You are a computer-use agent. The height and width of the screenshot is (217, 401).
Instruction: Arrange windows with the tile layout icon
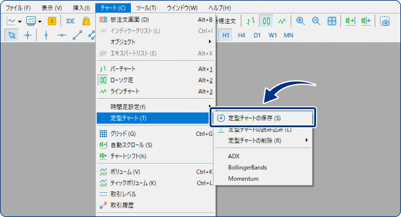coord(331,21)
